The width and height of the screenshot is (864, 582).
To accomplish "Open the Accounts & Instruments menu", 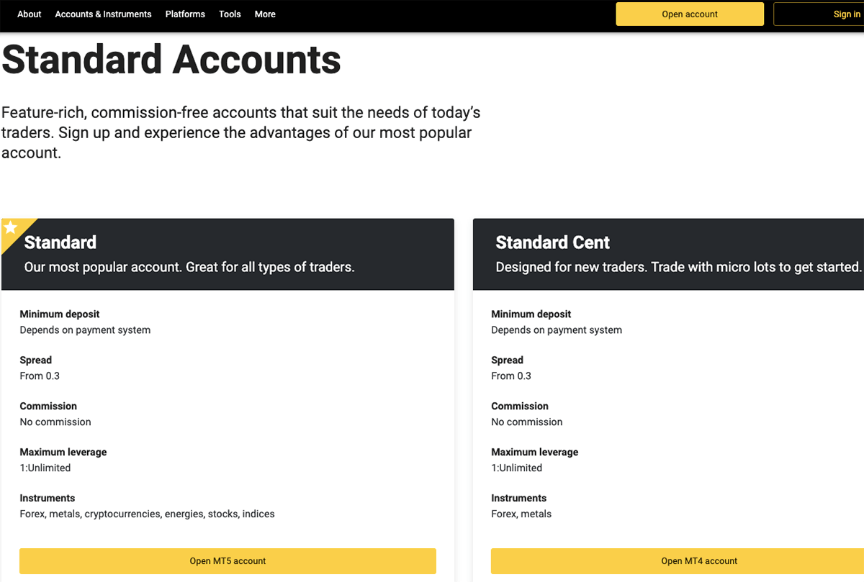I will 103,14.
